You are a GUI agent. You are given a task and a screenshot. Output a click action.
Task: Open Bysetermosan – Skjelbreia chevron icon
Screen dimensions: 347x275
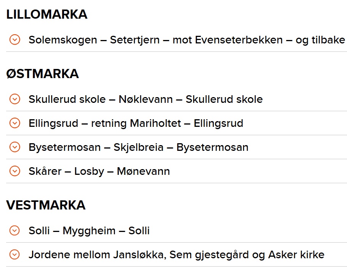[x=15, y=147]
